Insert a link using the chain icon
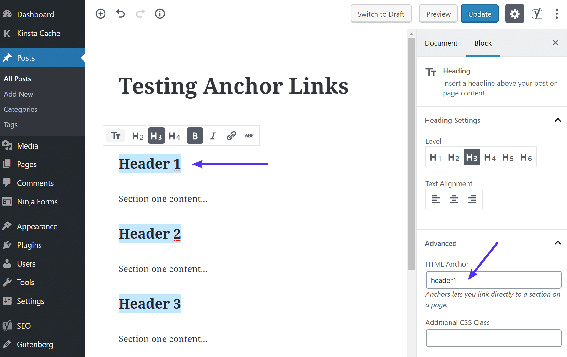The height and width of the screenshot is (357, 567). [231, 135]
